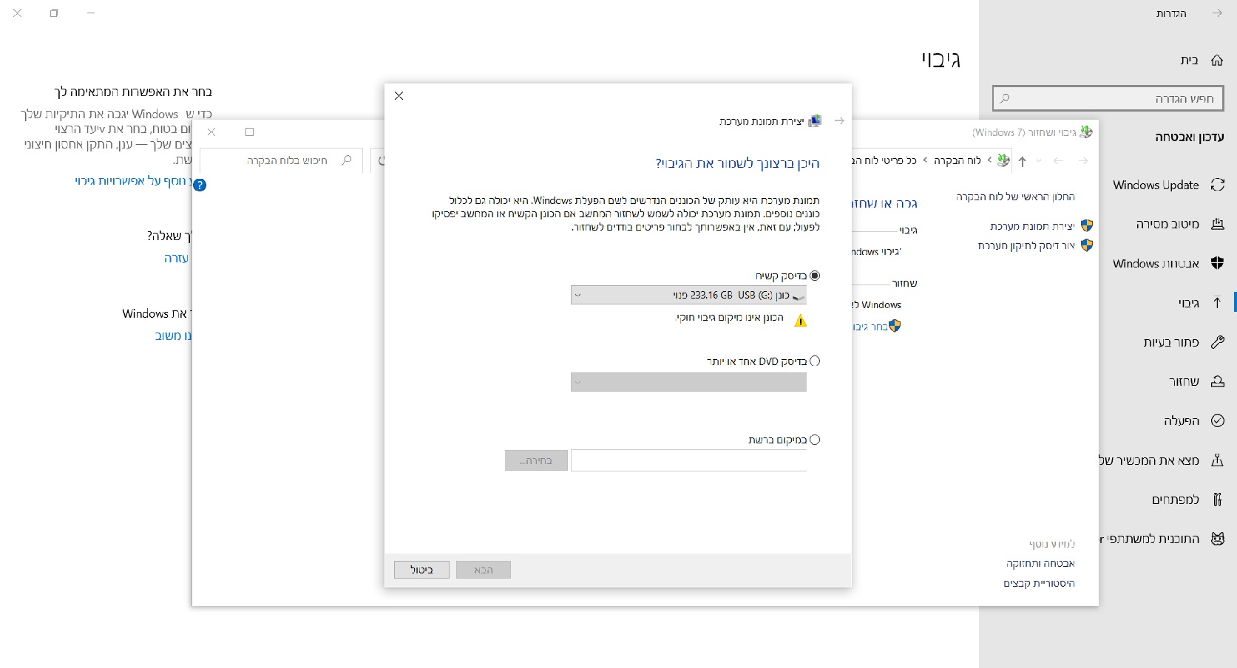Click the network location text field

(x=688, y=460)
